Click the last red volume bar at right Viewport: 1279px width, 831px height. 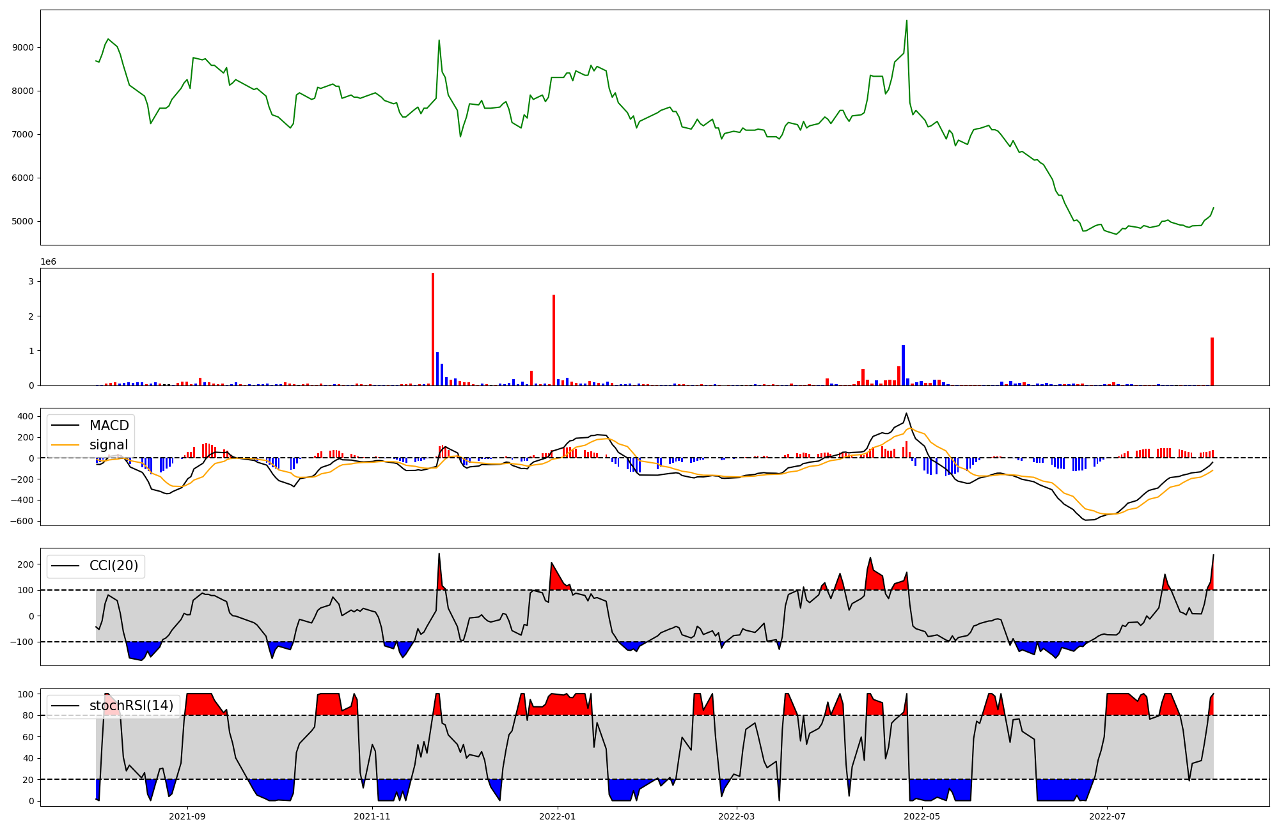1212,361
